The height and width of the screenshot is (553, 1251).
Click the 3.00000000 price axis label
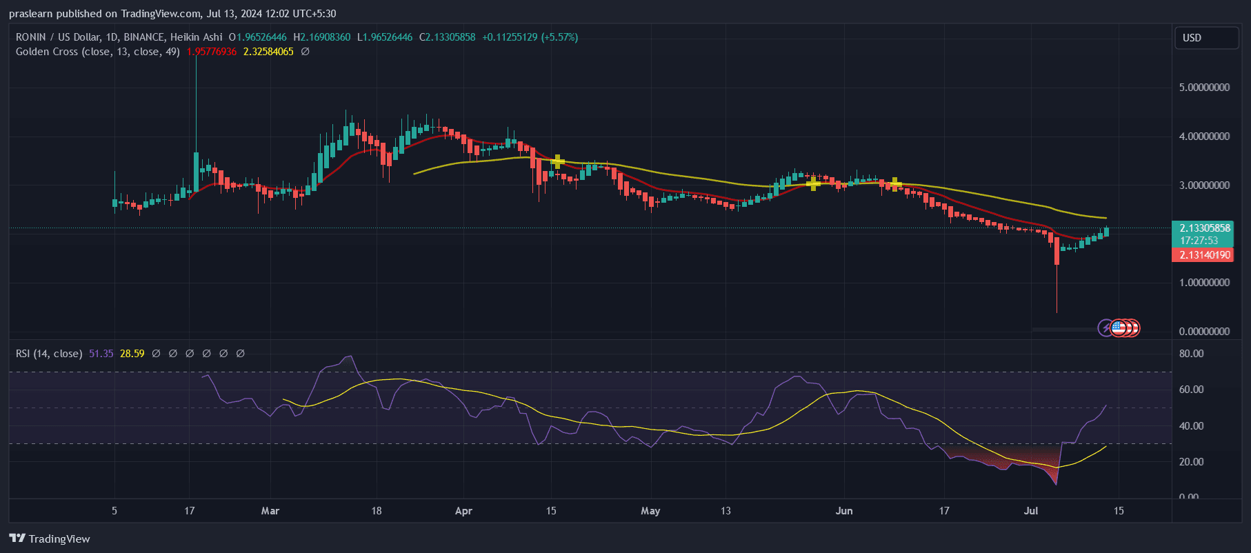[x=1204, y=185]
